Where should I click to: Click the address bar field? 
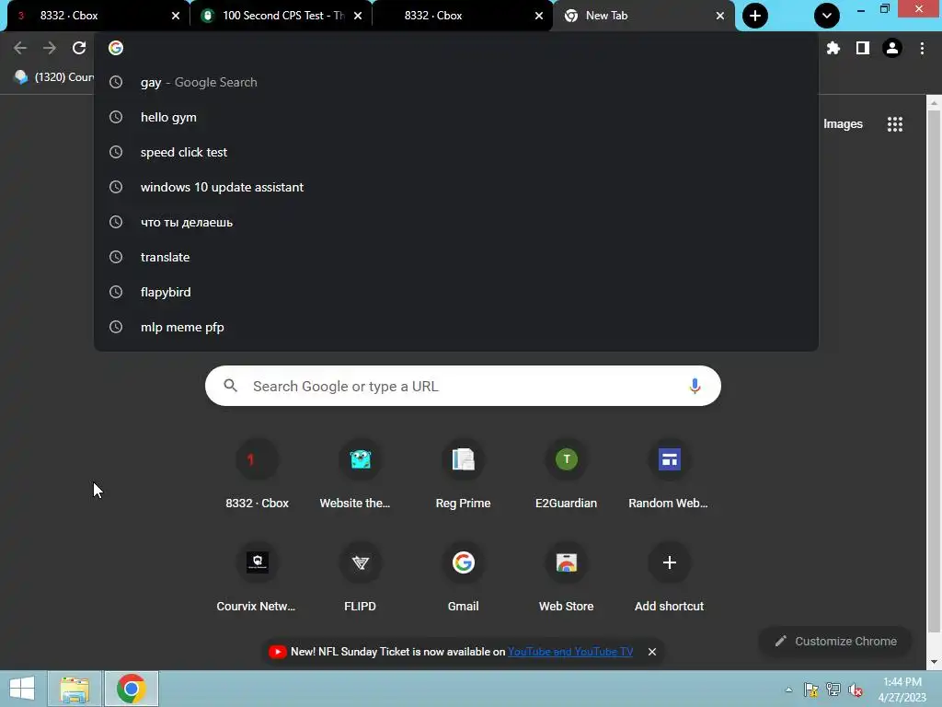(456, 48)
